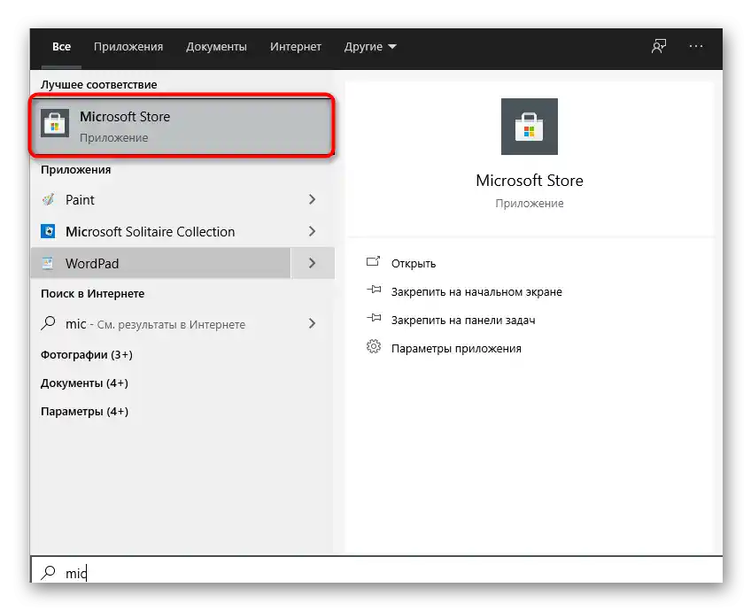751x611 pixels.
Task: Click Открыть in the preview pane
Action: click(x=414, y=264)
